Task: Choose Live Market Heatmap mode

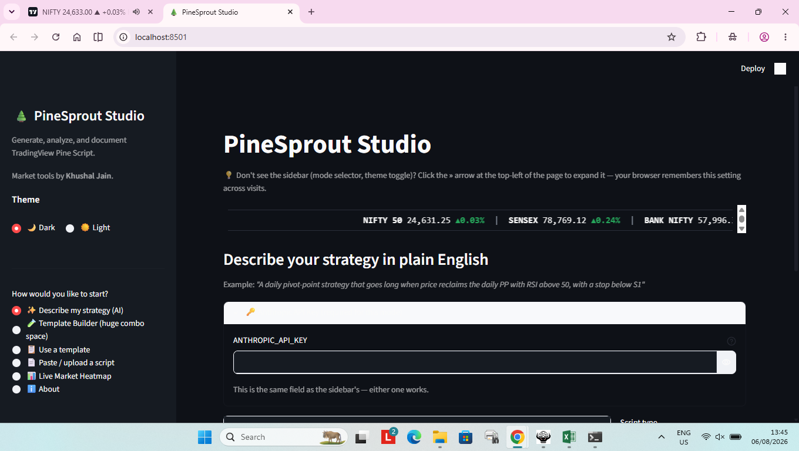Action: 62,376
